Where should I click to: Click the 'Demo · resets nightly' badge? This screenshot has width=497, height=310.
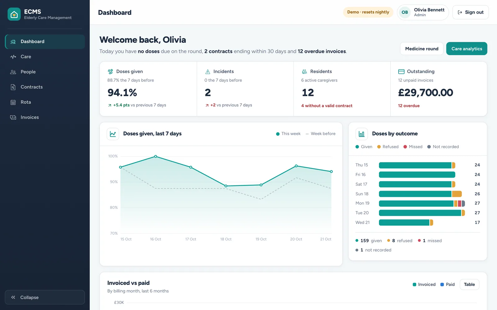click(368, 12)
